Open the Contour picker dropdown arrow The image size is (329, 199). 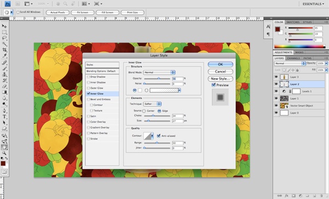coord(152,136)
